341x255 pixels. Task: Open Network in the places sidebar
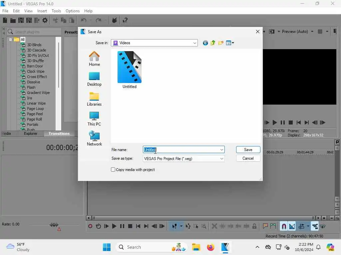pyautogui.click(x=94, y=138)
